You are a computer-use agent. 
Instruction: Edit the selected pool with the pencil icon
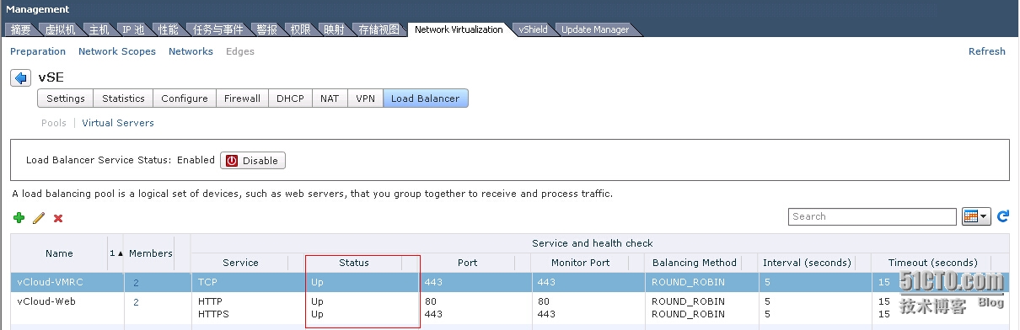coord(39,218)
